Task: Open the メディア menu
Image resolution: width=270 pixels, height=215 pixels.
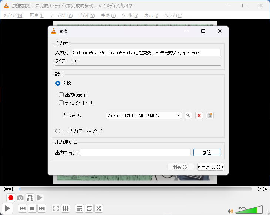Action: coord(13,15)
